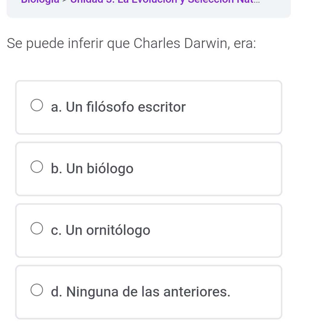Click the answer text 'c. Un ornitólogo'
The image size is (312, 330).
pyautogui.click(x=100, y=230)
